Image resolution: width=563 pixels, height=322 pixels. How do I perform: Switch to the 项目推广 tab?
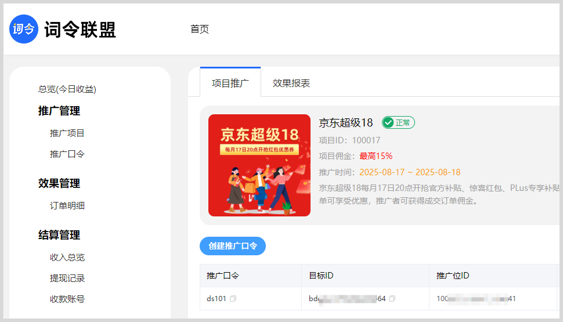(x=230, y=83)
